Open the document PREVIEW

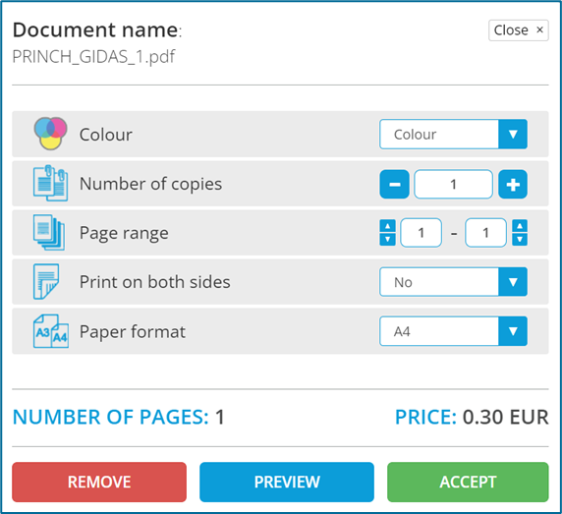pos(287,482)
